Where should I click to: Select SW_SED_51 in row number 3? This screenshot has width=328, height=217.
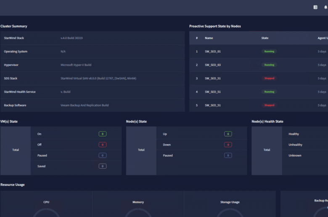(x=213, y=78)
